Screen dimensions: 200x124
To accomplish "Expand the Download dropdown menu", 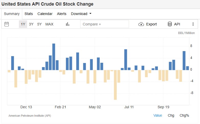I will pyautogui.click(x=81, y=14).
